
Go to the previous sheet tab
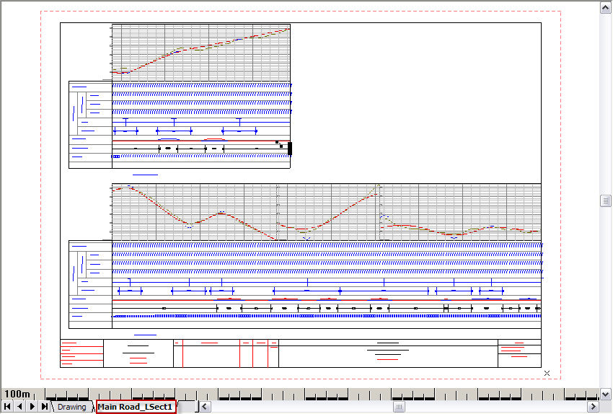[19, 407]
